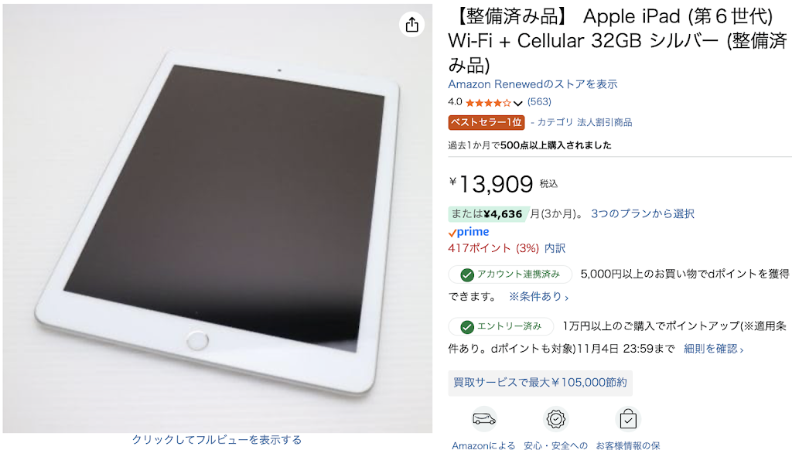Click the customer info protection bag icon

(x=628, y=419)
